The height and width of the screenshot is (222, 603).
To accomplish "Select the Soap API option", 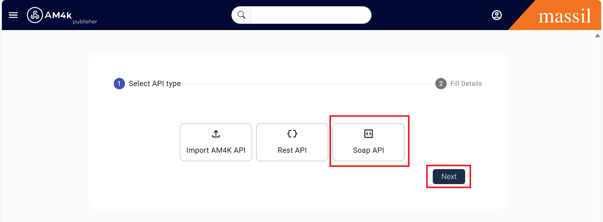I will point(368,142).
